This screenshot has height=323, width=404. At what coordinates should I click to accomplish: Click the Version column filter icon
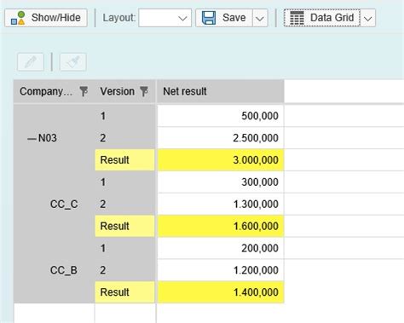pyautogui.click(x=144, y=91)
